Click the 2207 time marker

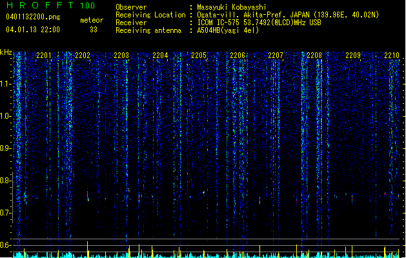tap(276, 55)
